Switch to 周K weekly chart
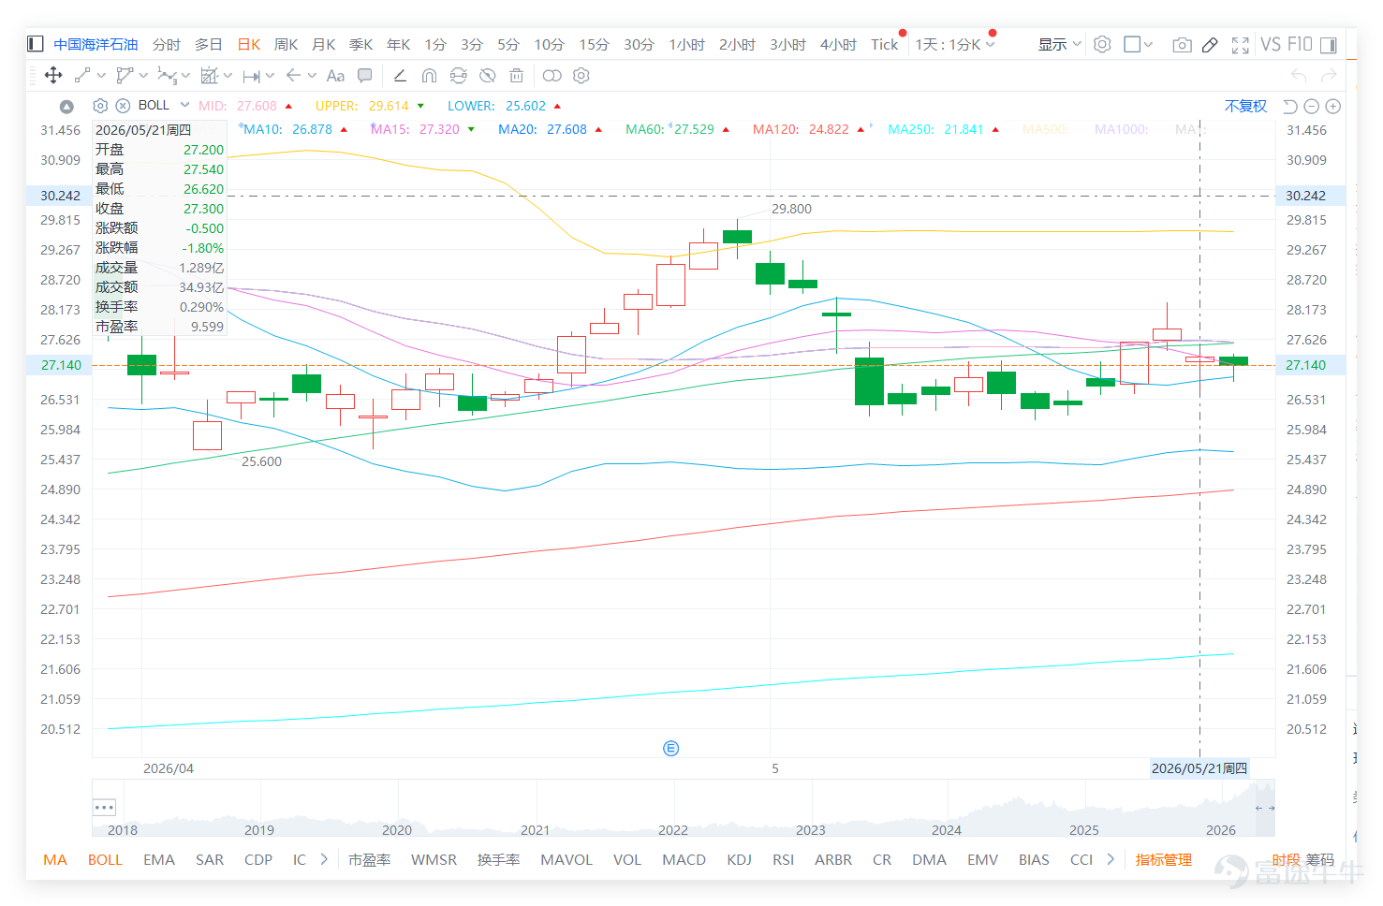The height and width of the screenshot is (906, 1383). coord(286,45)
